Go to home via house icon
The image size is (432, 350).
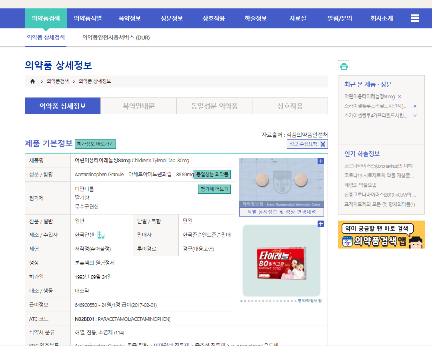(x=32, y=81)
